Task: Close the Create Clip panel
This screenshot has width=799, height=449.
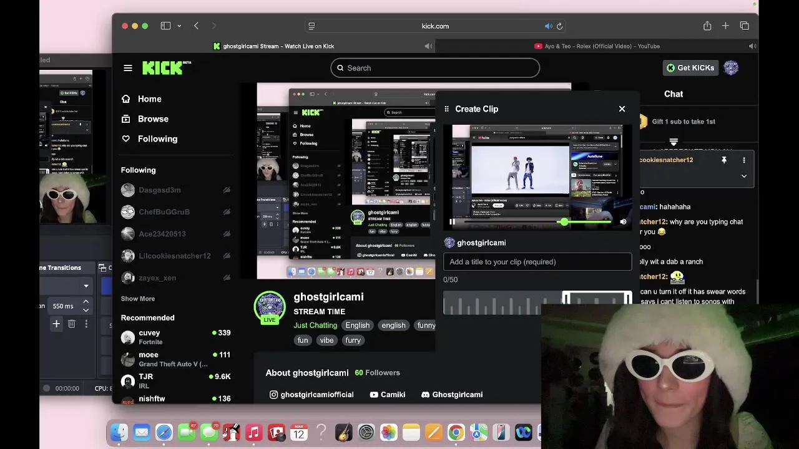Action: click(x=622, y=109)
